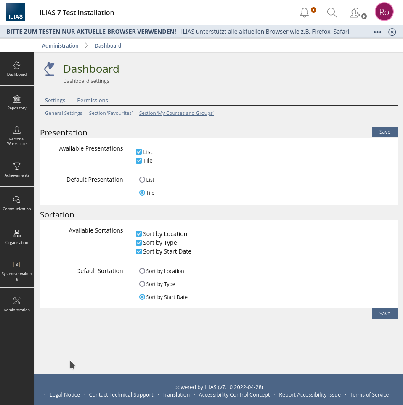Open the notifications bell icon
The width and height of the screenshot is (403, 405).
305,13
